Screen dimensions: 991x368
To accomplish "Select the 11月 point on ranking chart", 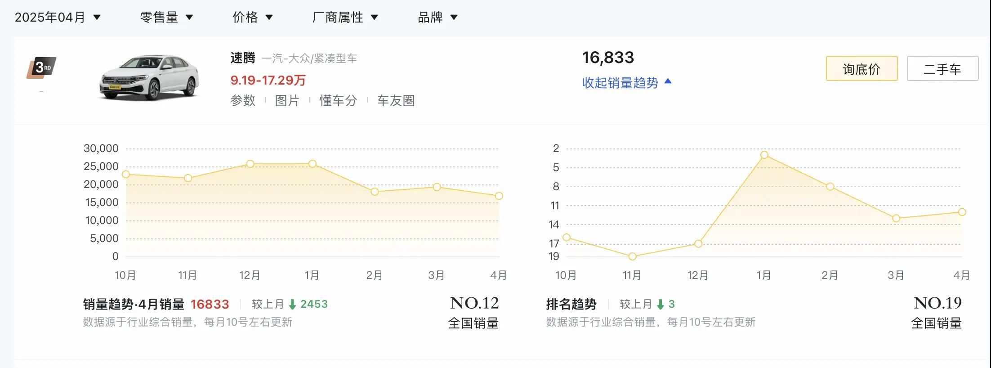I will click(632, 256).
